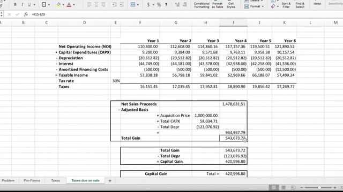Cancel formula entry with X
Image resolution: width=343 pixels, height=192 pixels.
[x=9, y=14]
